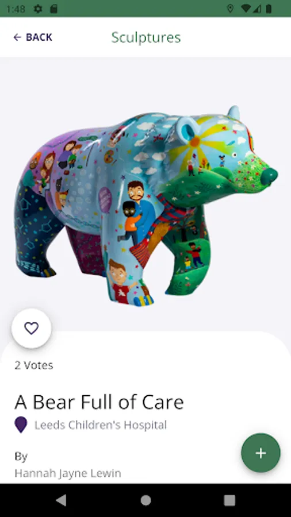
Task: Tap the status bar clock
Action: click(x=16, y=9)
